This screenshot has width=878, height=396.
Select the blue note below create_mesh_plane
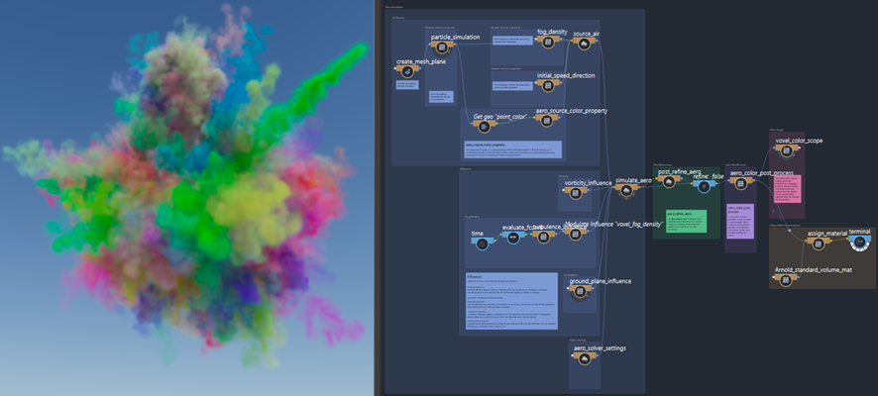point(407,85)
